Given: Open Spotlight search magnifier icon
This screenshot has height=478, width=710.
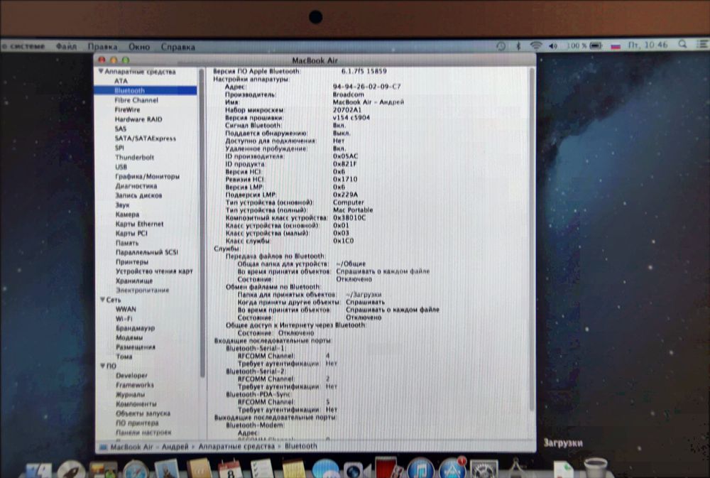Looking at the screenshot, I should tap(682, 45).
